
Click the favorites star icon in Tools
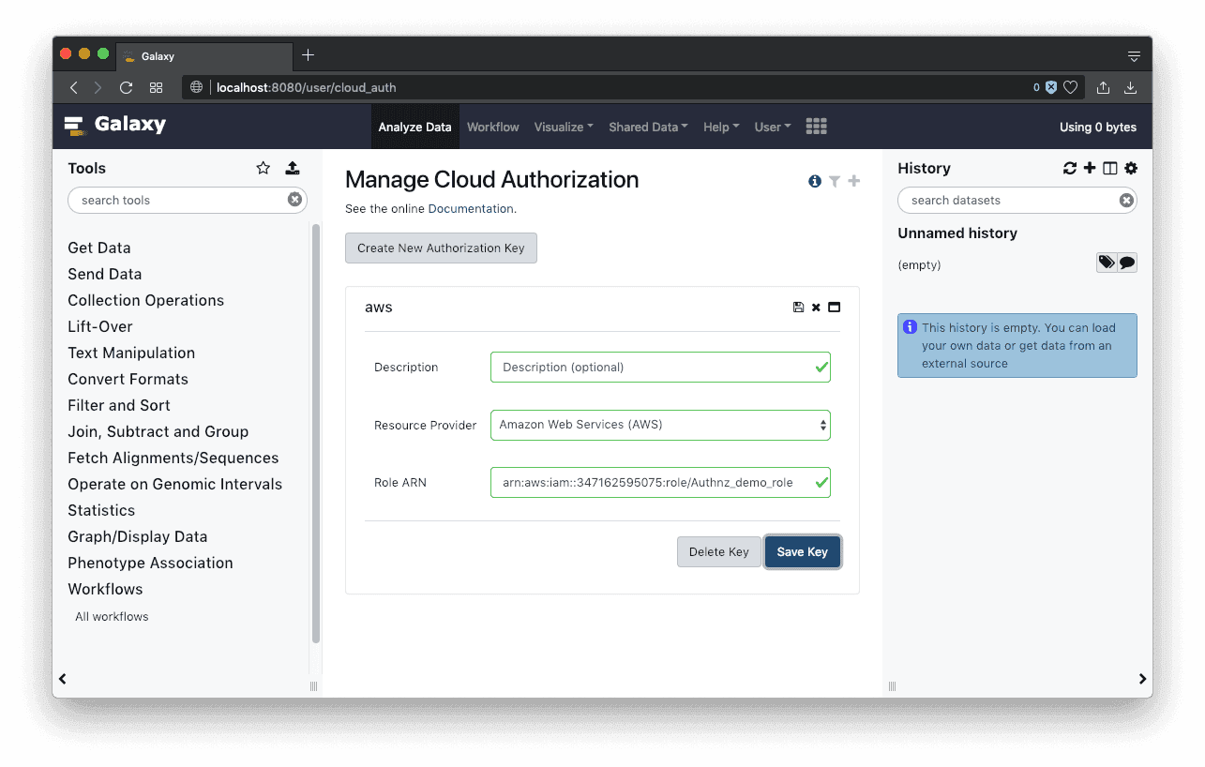click(263, 168)
